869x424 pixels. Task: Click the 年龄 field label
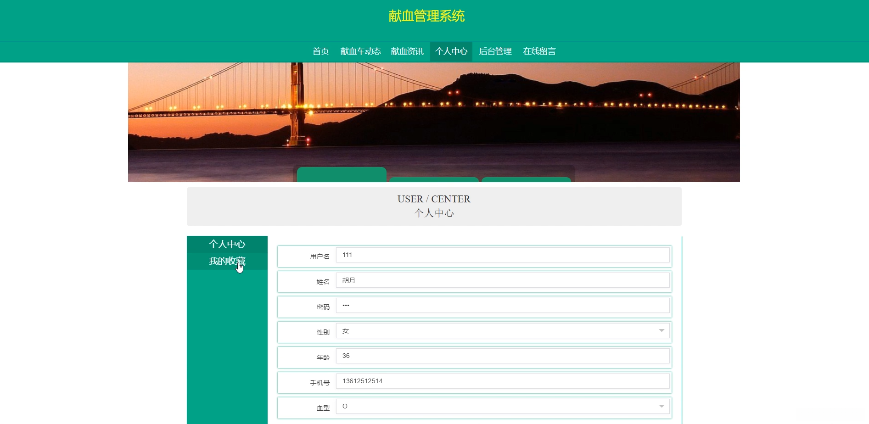coord(323,357)
